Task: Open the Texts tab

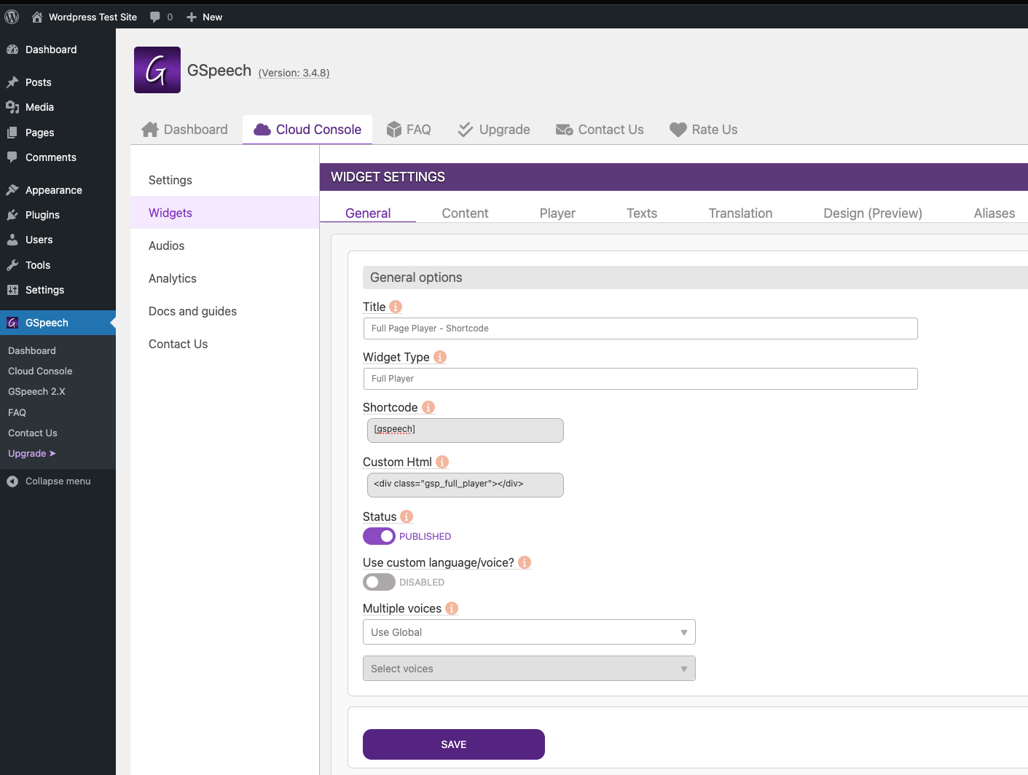Action: [x=642, y=213]
